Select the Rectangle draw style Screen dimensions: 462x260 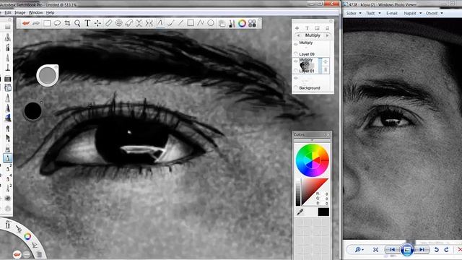coord(191,23)
